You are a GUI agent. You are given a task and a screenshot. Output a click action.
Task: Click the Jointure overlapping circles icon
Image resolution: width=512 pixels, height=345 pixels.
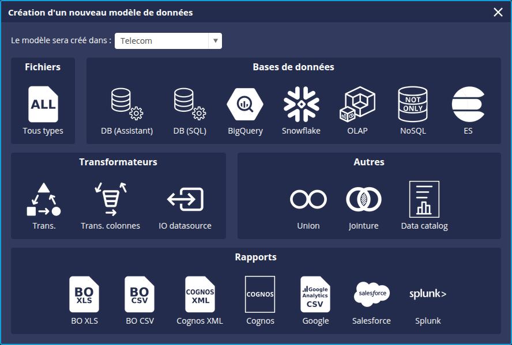(x=364, y=200)
